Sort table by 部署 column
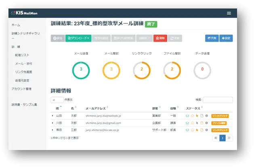This screenshot has width=254, height=167. click(x=156, y=108)
